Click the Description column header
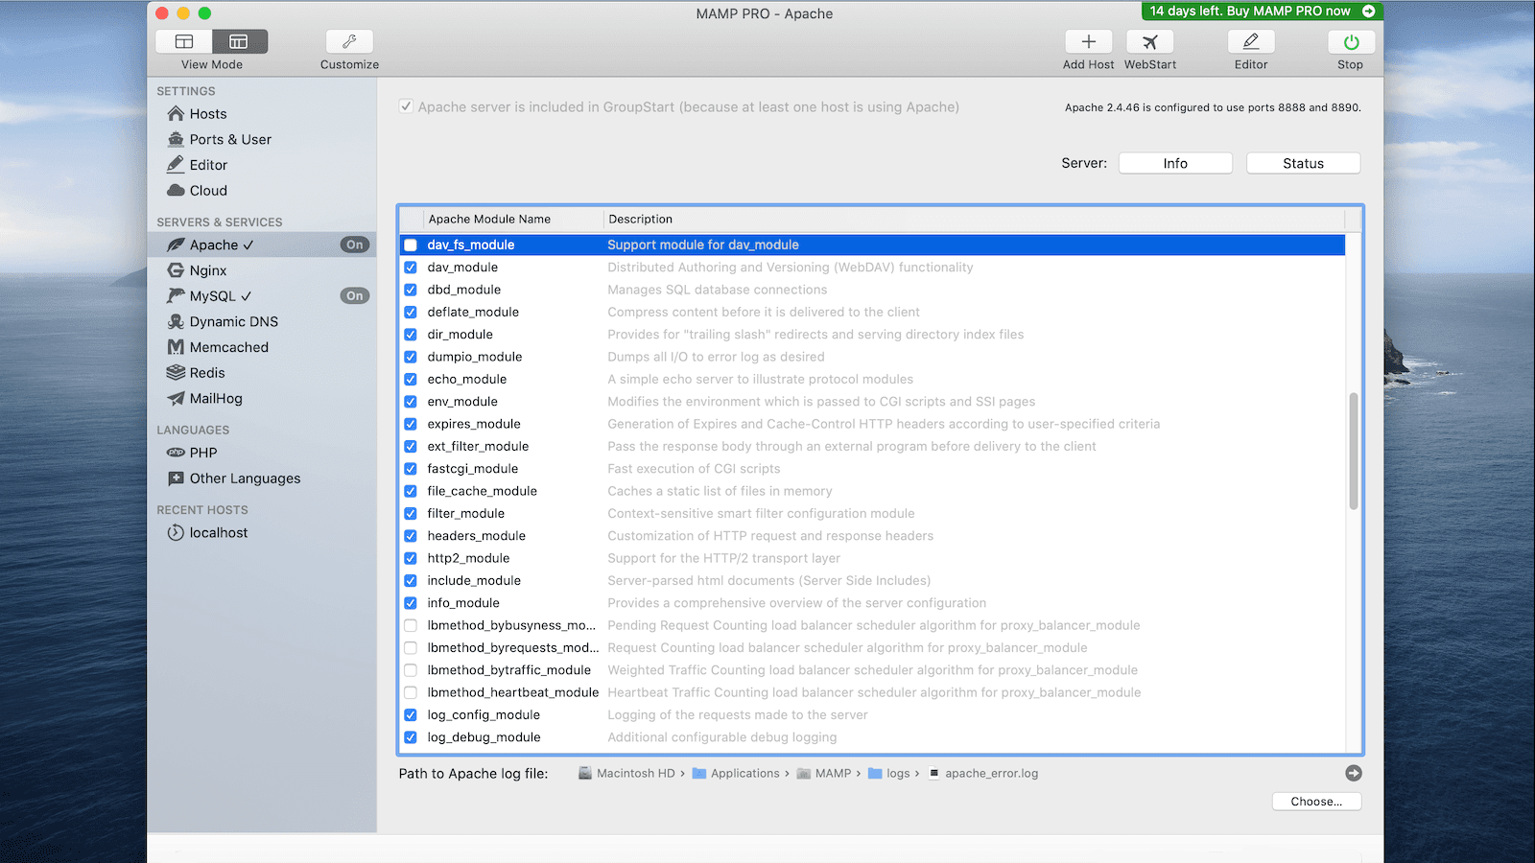Image resolution: width=1535 pixels, height=863 pixels. pyautogui.click(x=641, y=220)
